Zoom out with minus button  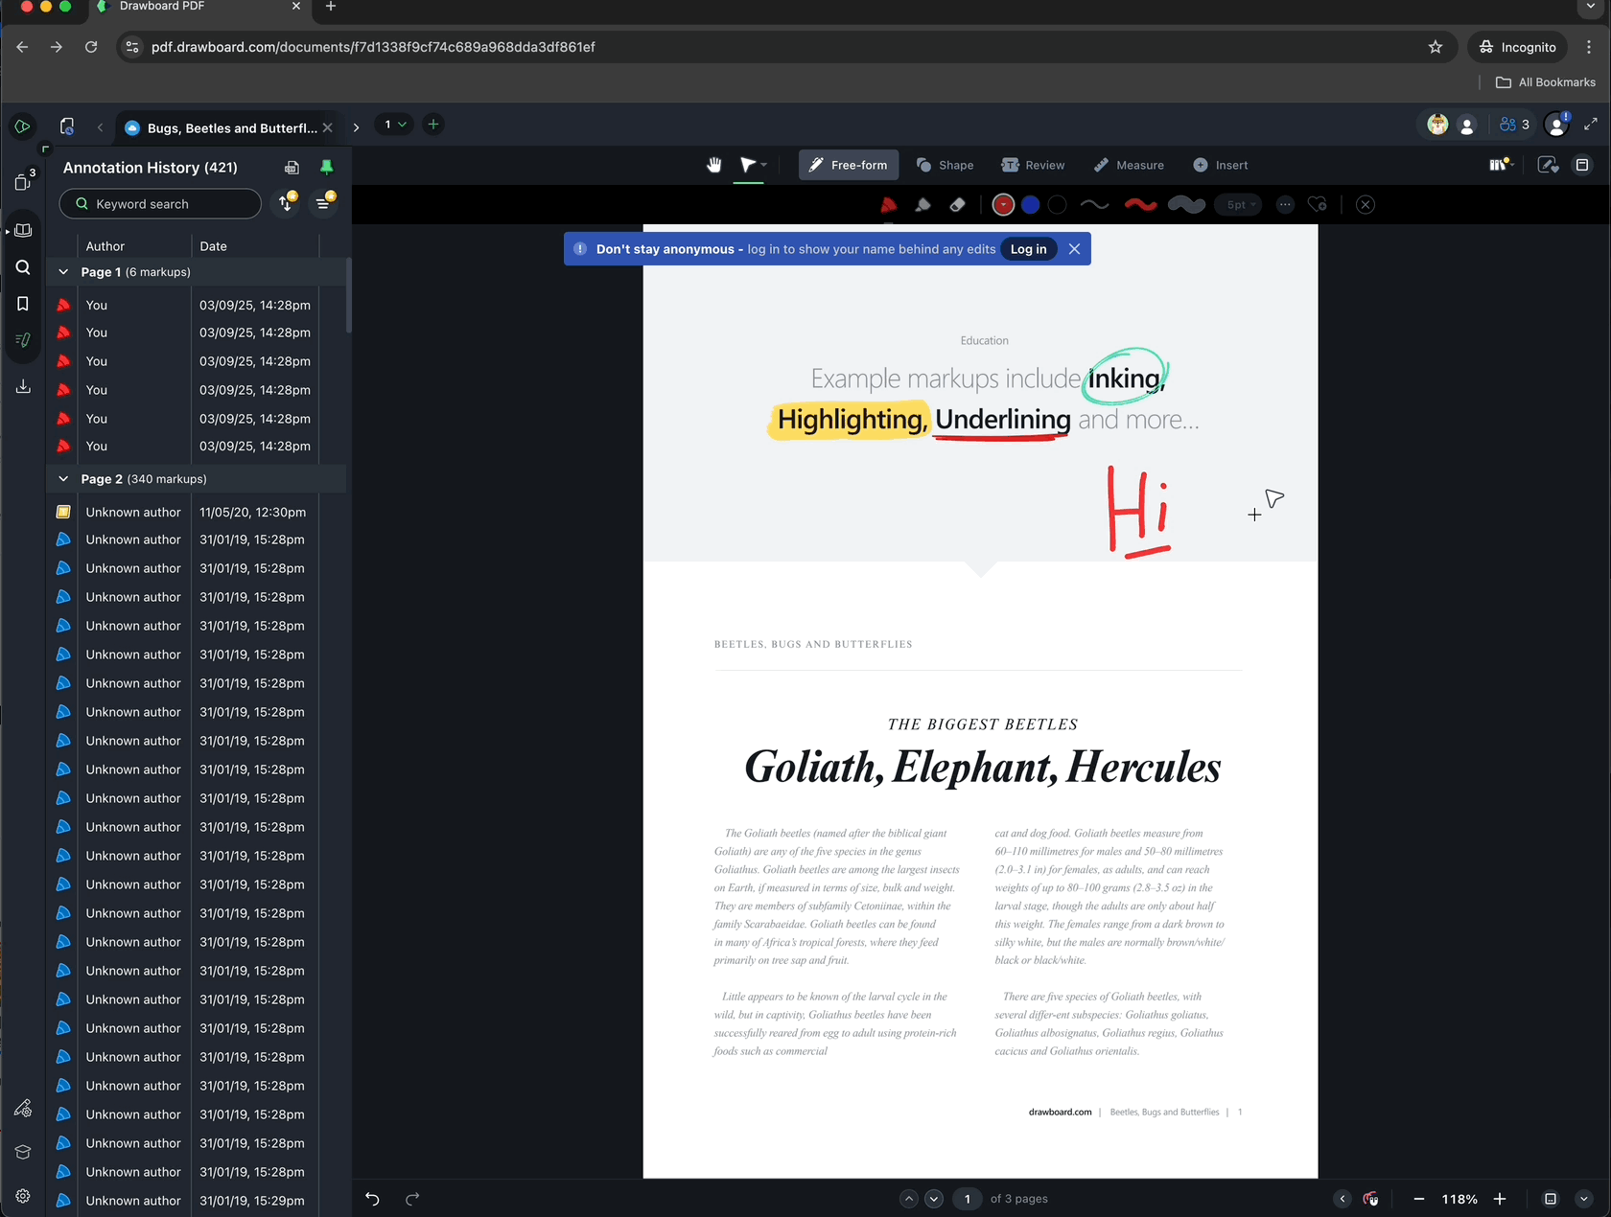point(1419,1199)
